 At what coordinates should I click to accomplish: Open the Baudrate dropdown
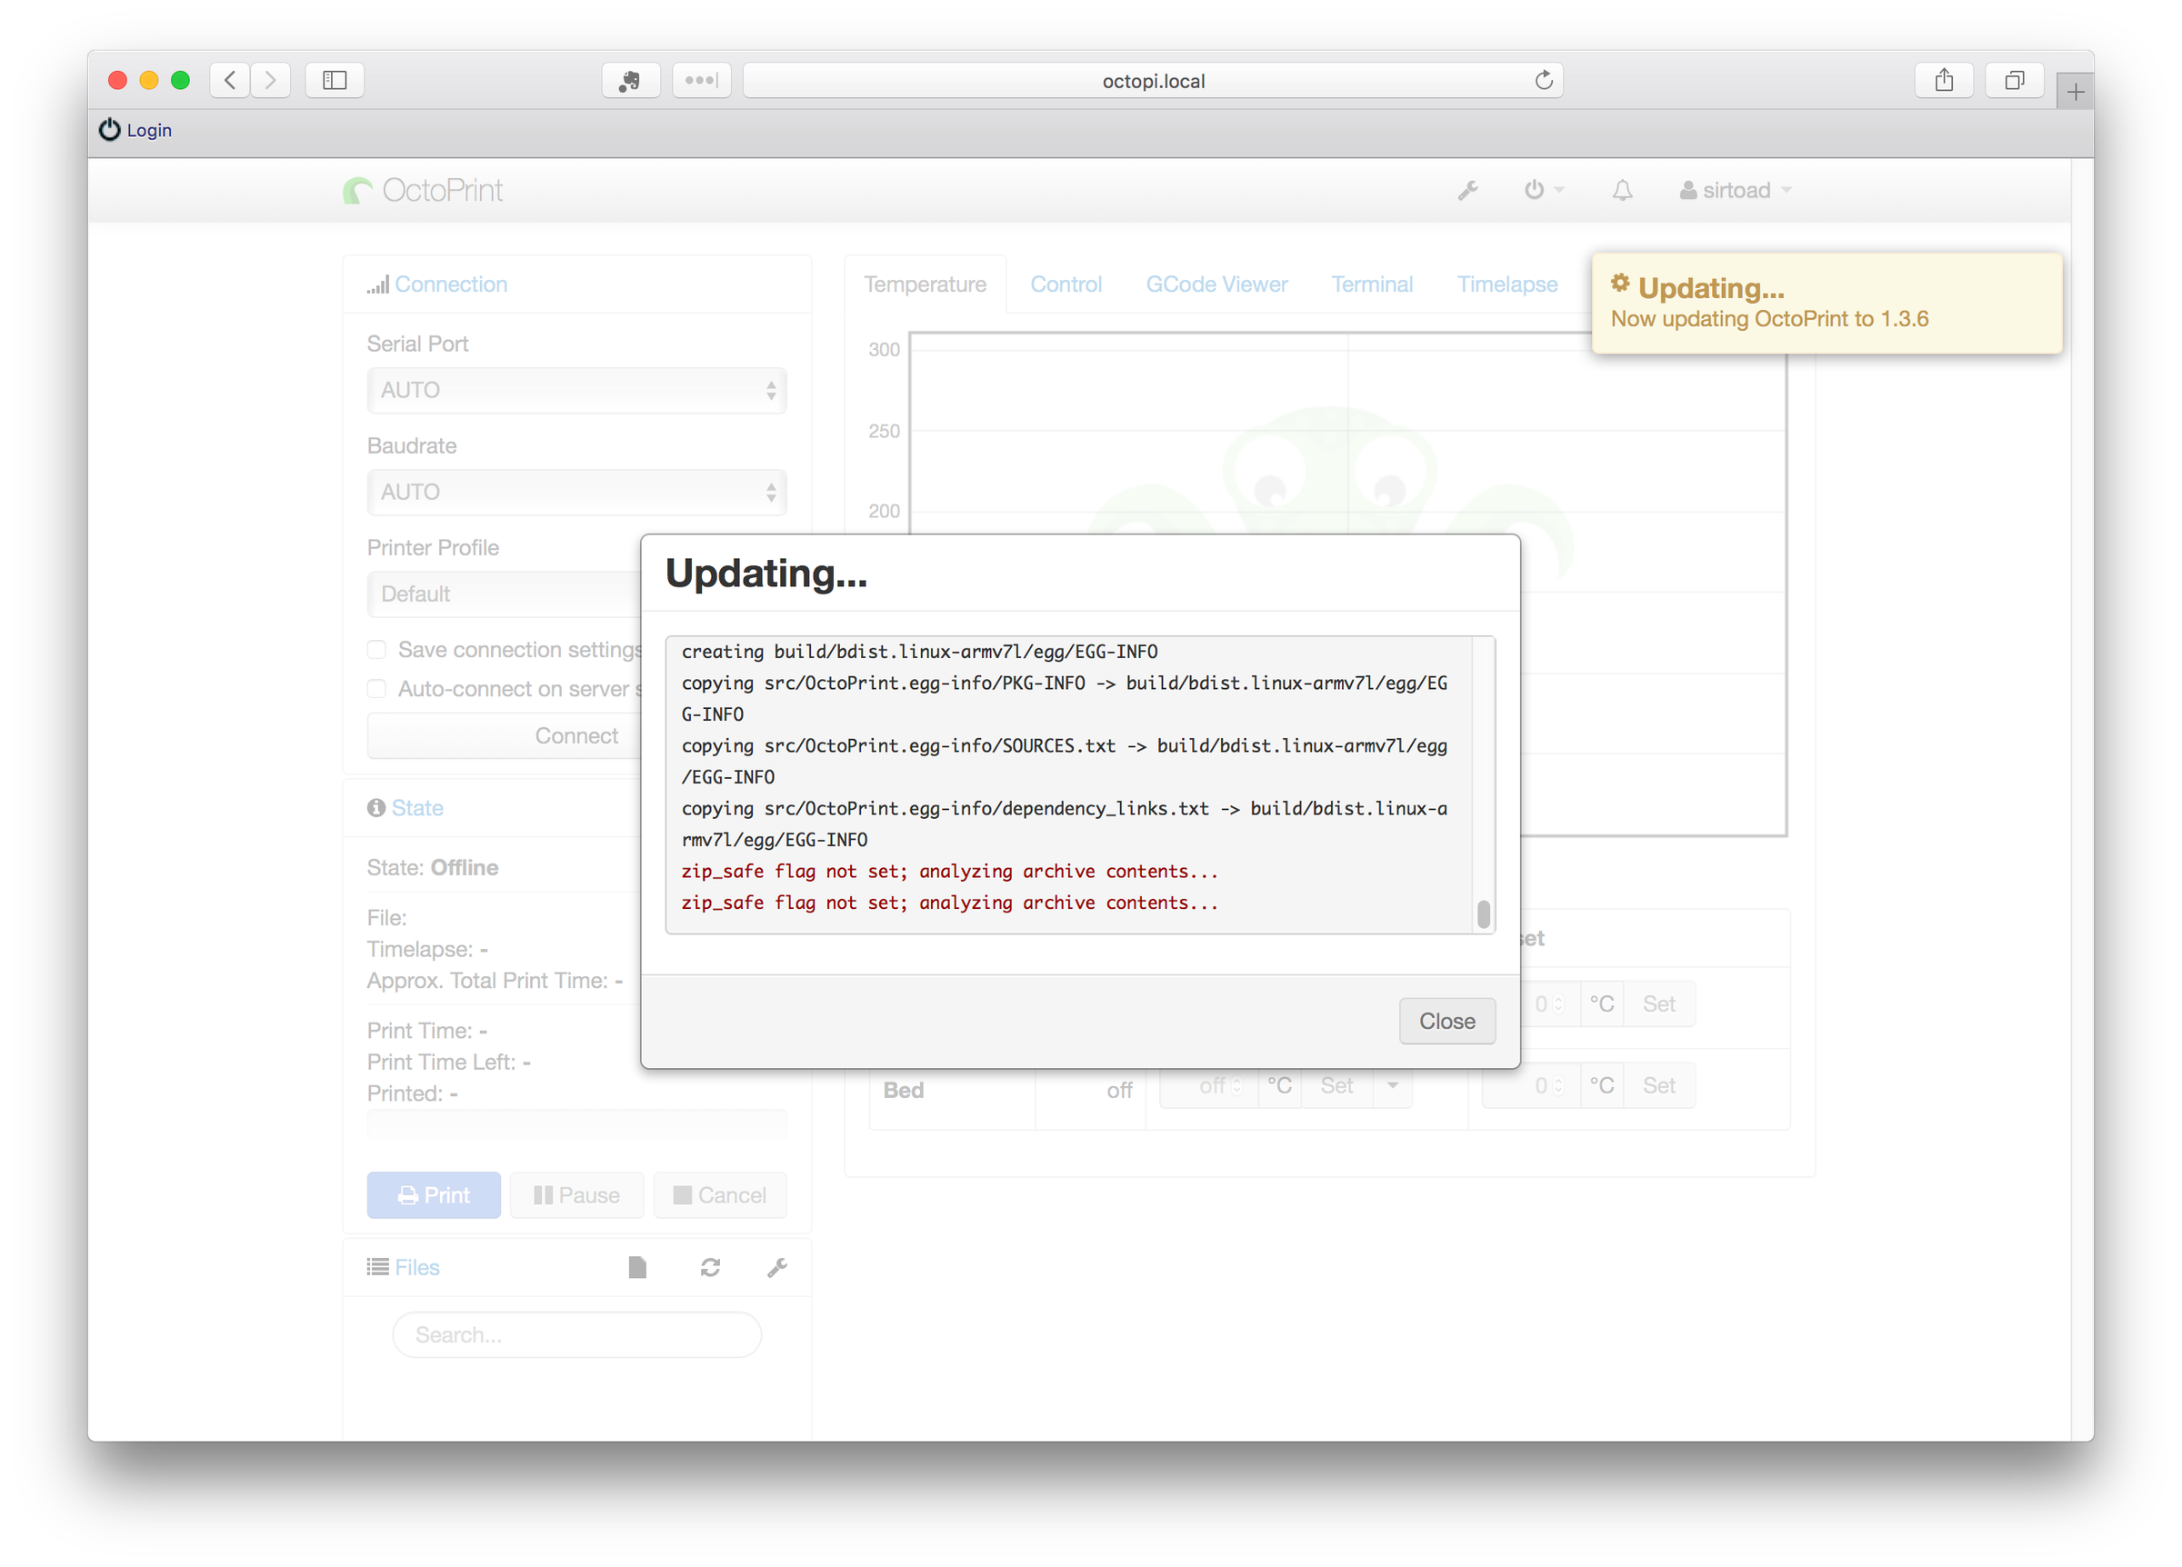pyautogui.click(x=576, y=493)
